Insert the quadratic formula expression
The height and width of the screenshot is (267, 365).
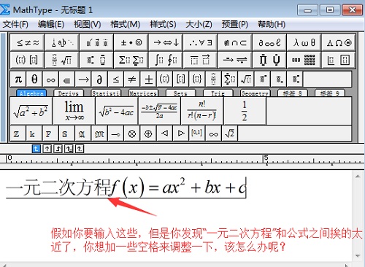pyautogui.click(x=159, y=111)
